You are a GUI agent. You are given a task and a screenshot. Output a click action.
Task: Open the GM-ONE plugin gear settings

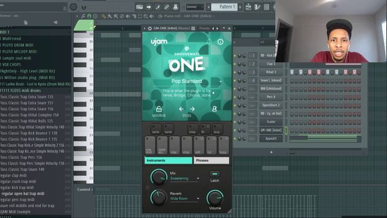click(x=149, y=28)
